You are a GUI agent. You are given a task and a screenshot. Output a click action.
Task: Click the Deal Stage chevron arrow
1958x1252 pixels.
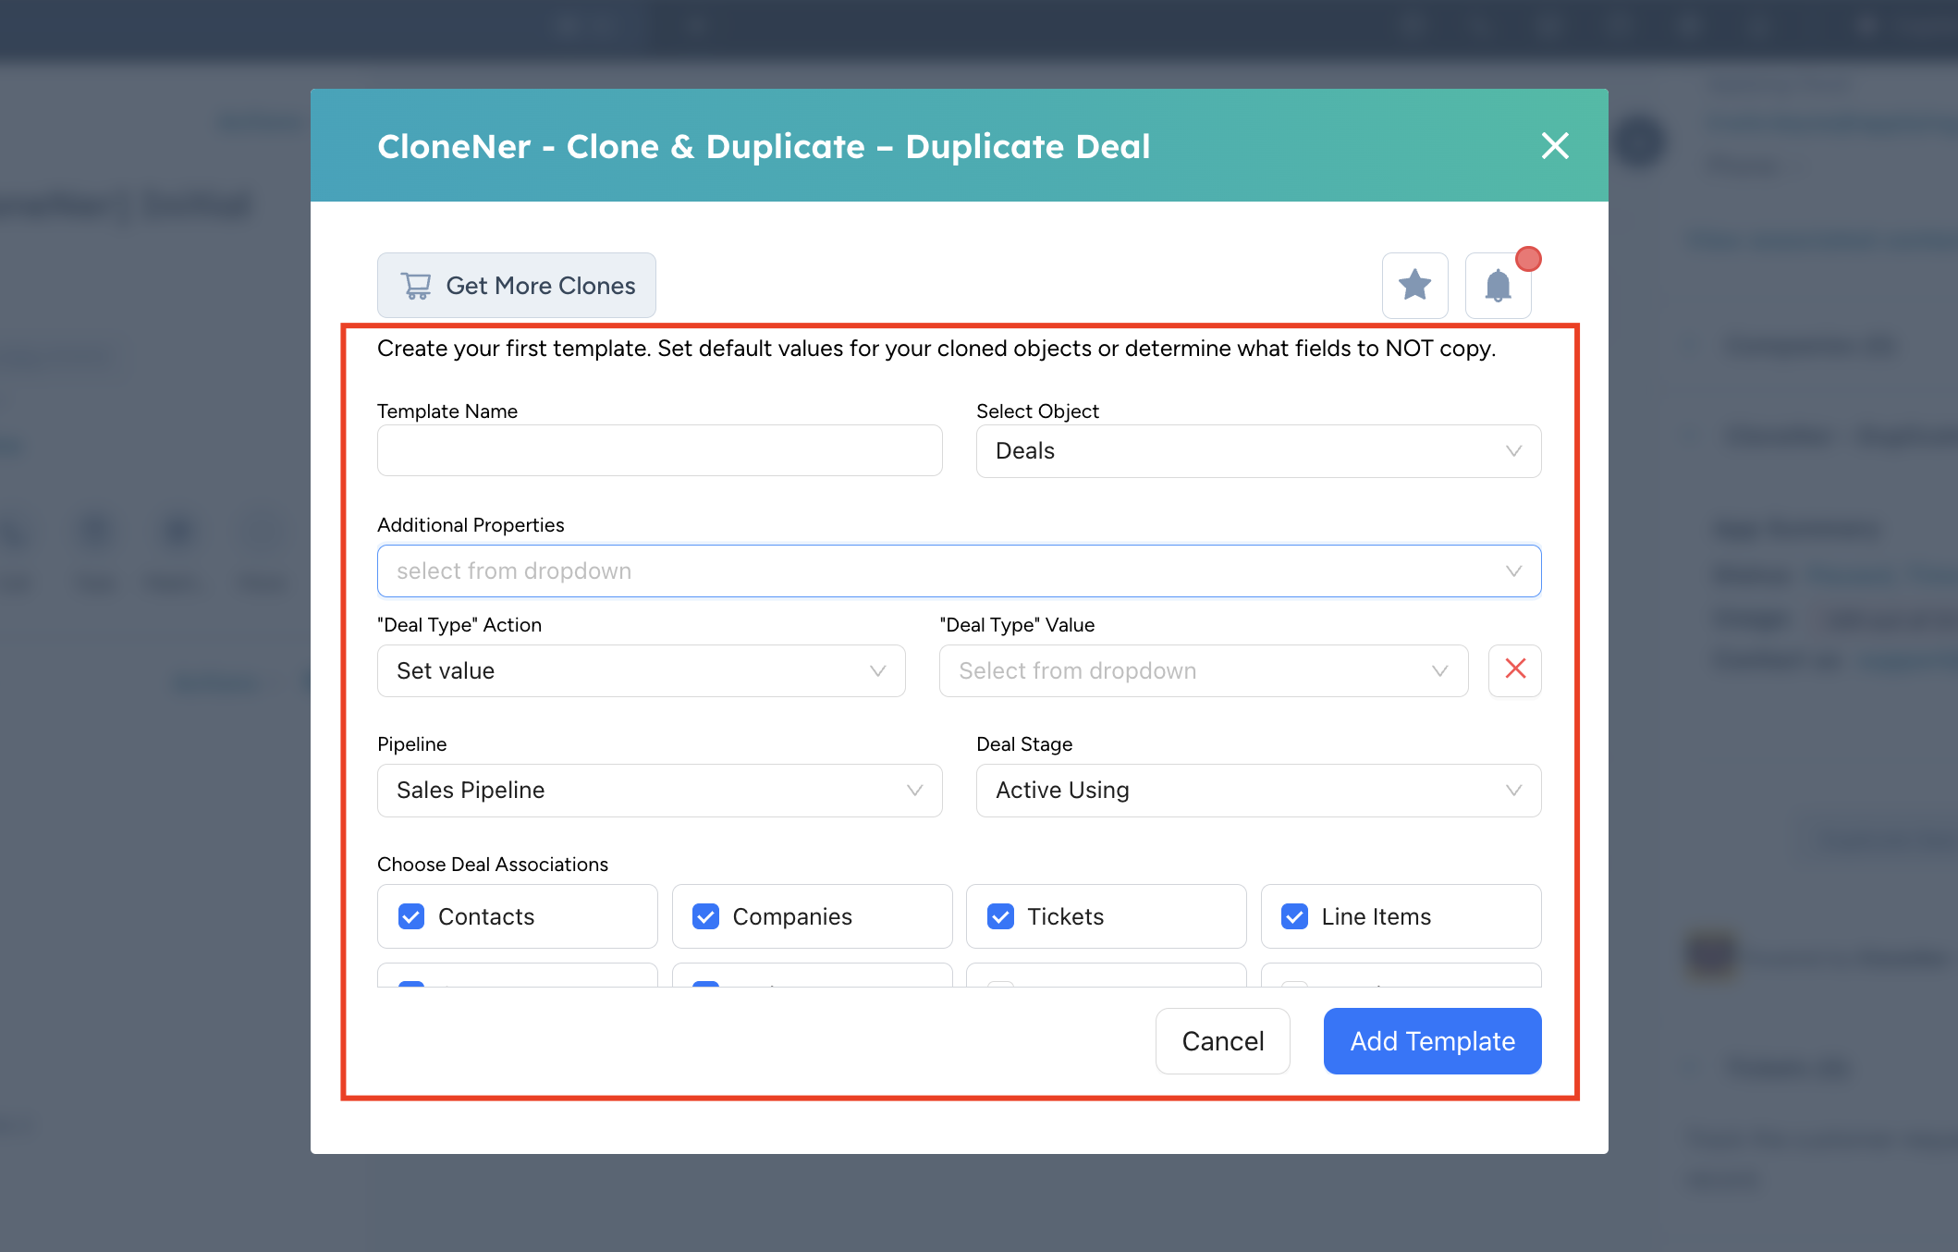1513,791
